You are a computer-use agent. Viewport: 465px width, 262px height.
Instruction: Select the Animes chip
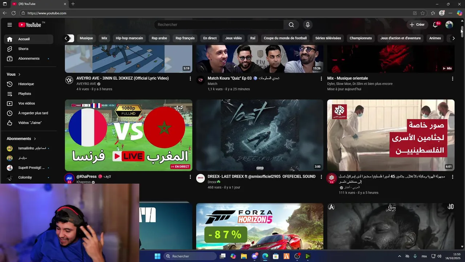[x=435, y=38]
